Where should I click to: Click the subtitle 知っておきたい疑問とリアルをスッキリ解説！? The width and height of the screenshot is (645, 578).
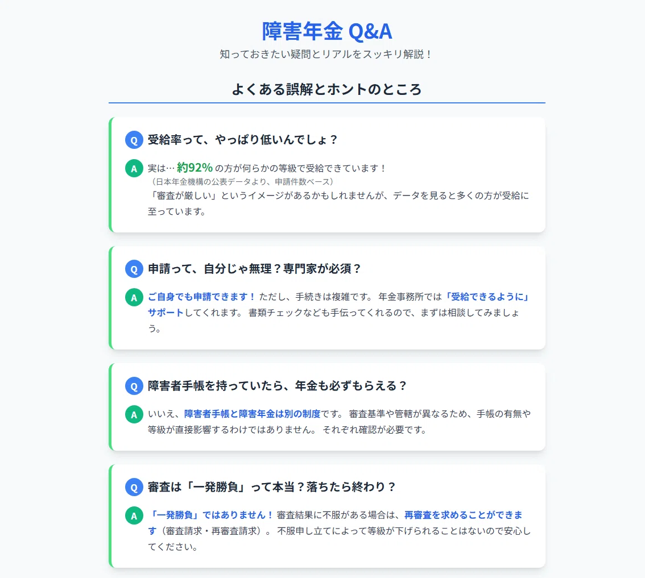(x=326, y=54)
